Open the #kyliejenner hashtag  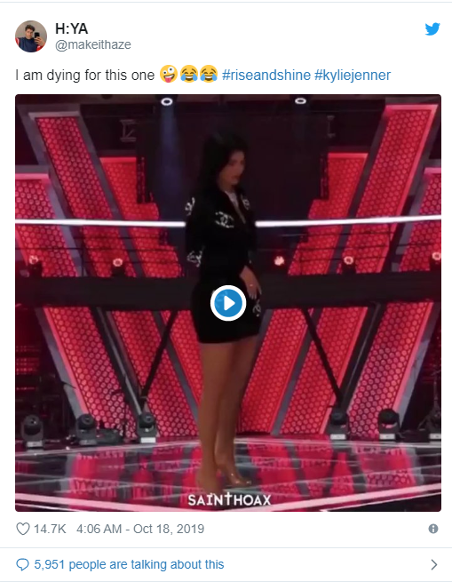point(353,75)
